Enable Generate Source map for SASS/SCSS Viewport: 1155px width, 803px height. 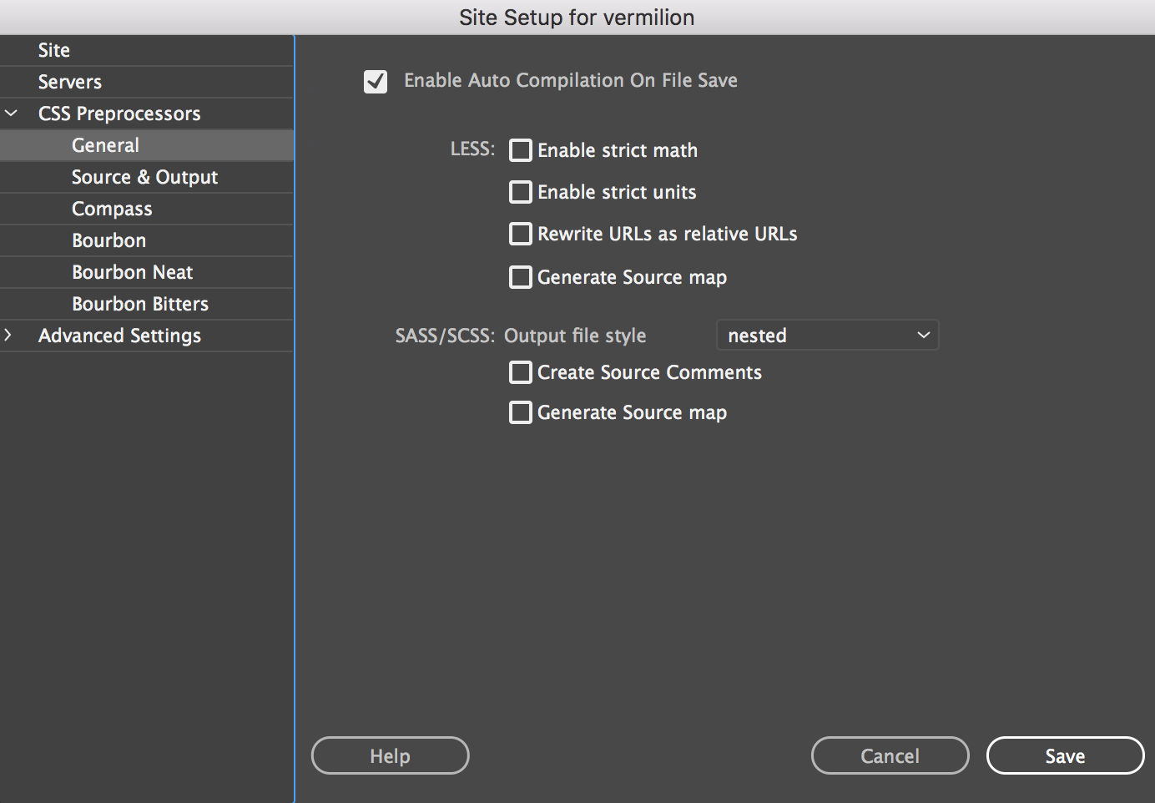[x=520, y=412]
